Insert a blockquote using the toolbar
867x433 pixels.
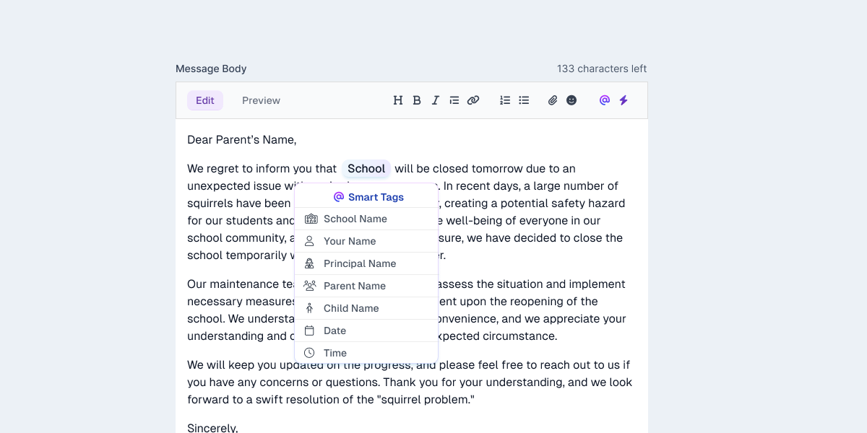coord(454,100)
